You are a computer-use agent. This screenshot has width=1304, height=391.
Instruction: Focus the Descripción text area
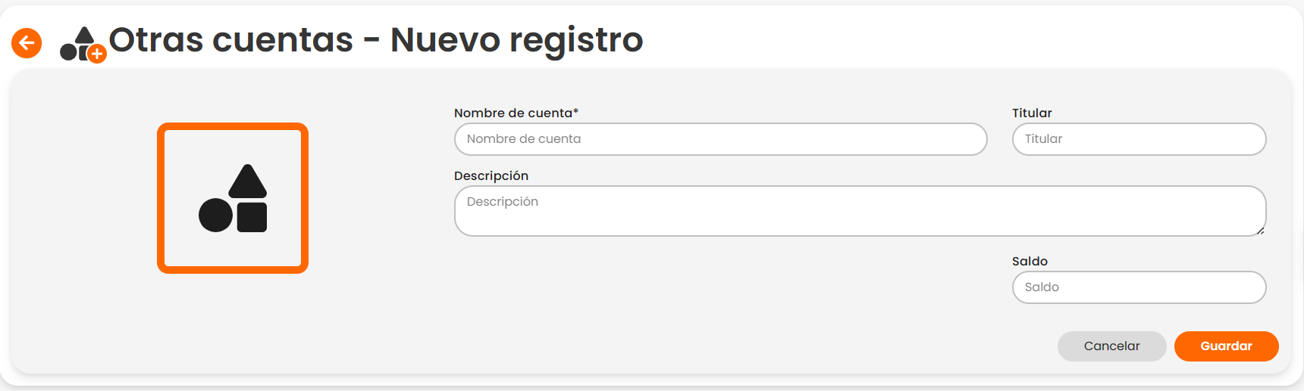[860, 211]
